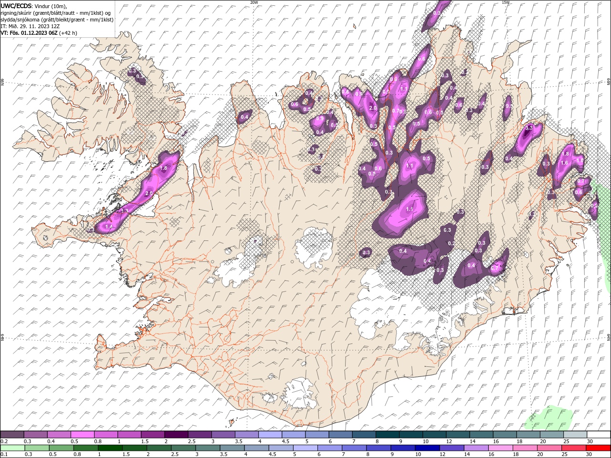Screen dimensions: 611x458
Task: Click the 'VT: Fös. 01.12.2023 06Z' valid time line
Action: pyautogui.click(x=29, y=33)
